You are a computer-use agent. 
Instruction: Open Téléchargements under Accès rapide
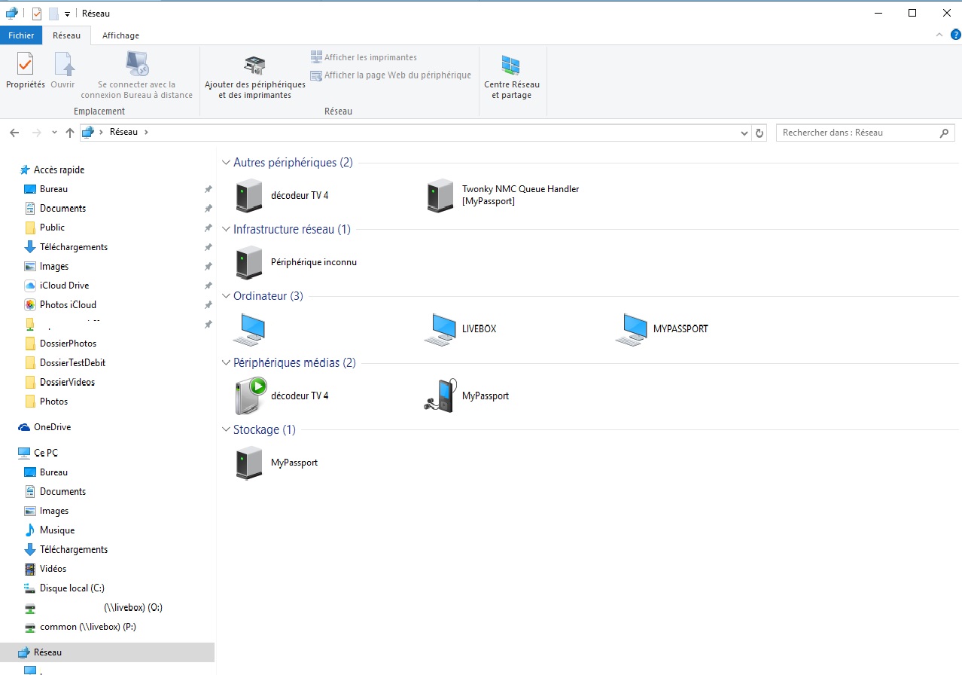click(x=73, y=247)
